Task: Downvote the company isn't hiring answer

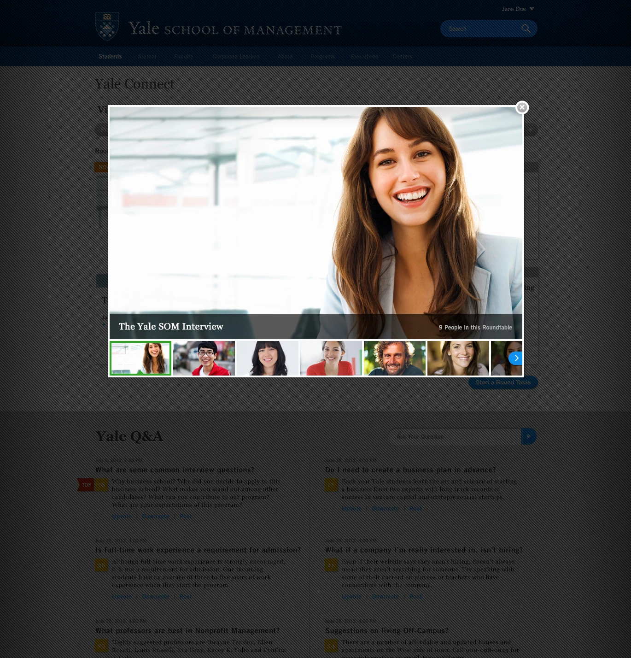Action: [x=385, y=597]
